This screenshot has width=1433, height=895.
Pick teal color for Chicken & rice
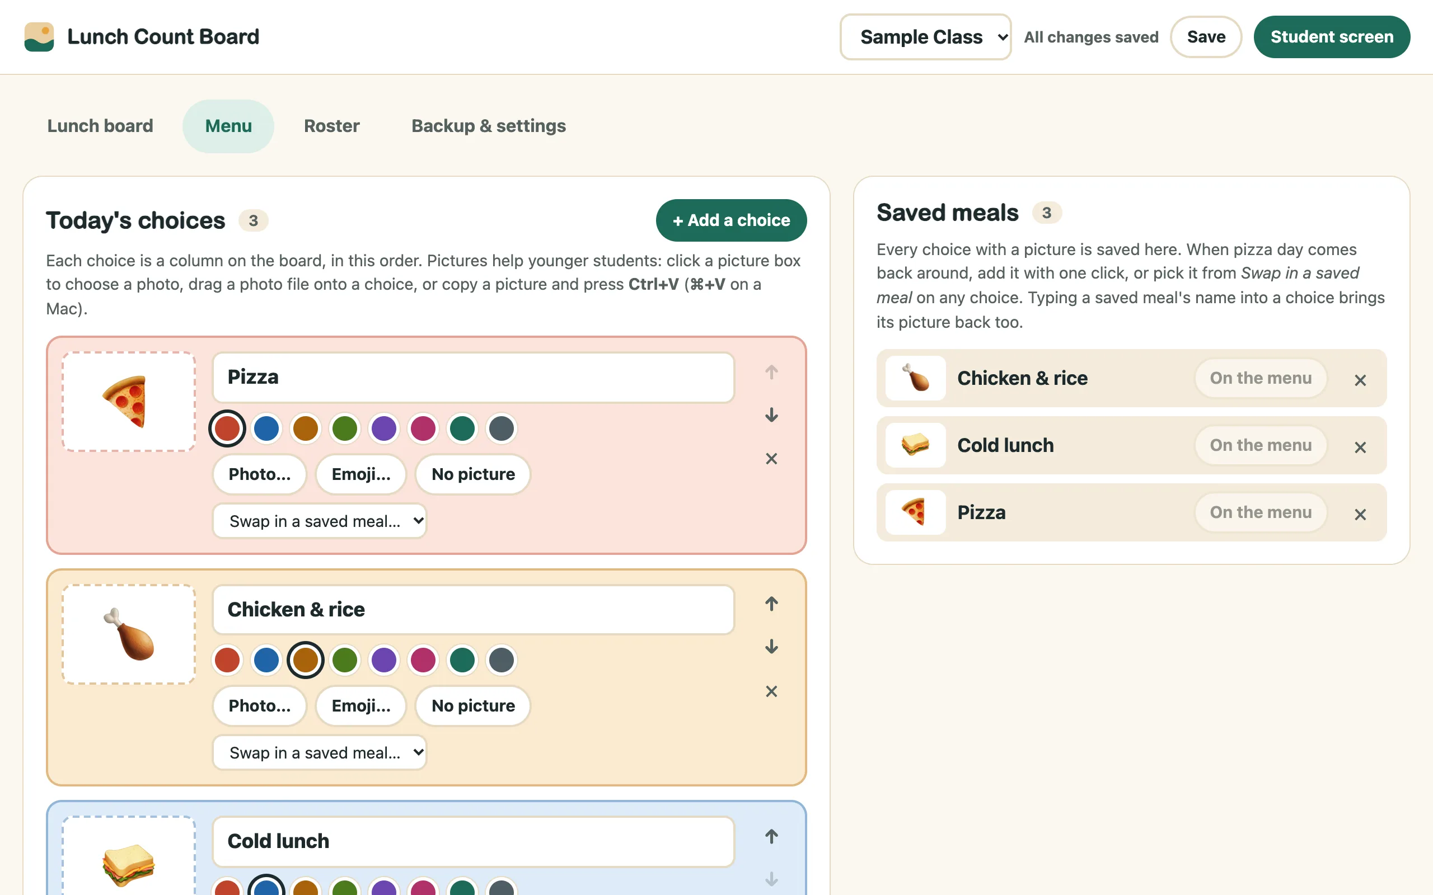pos(462,660)
